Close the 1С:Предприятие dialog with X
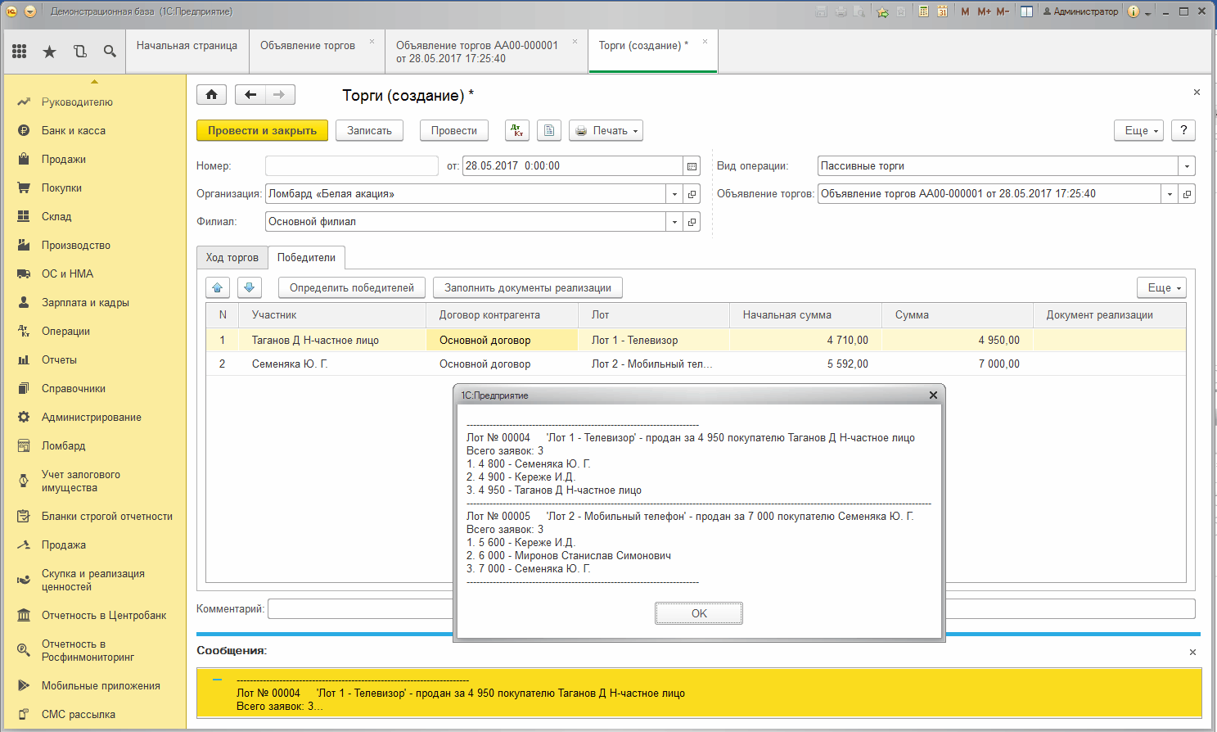The image size is (1217, 732). (933, 395)
